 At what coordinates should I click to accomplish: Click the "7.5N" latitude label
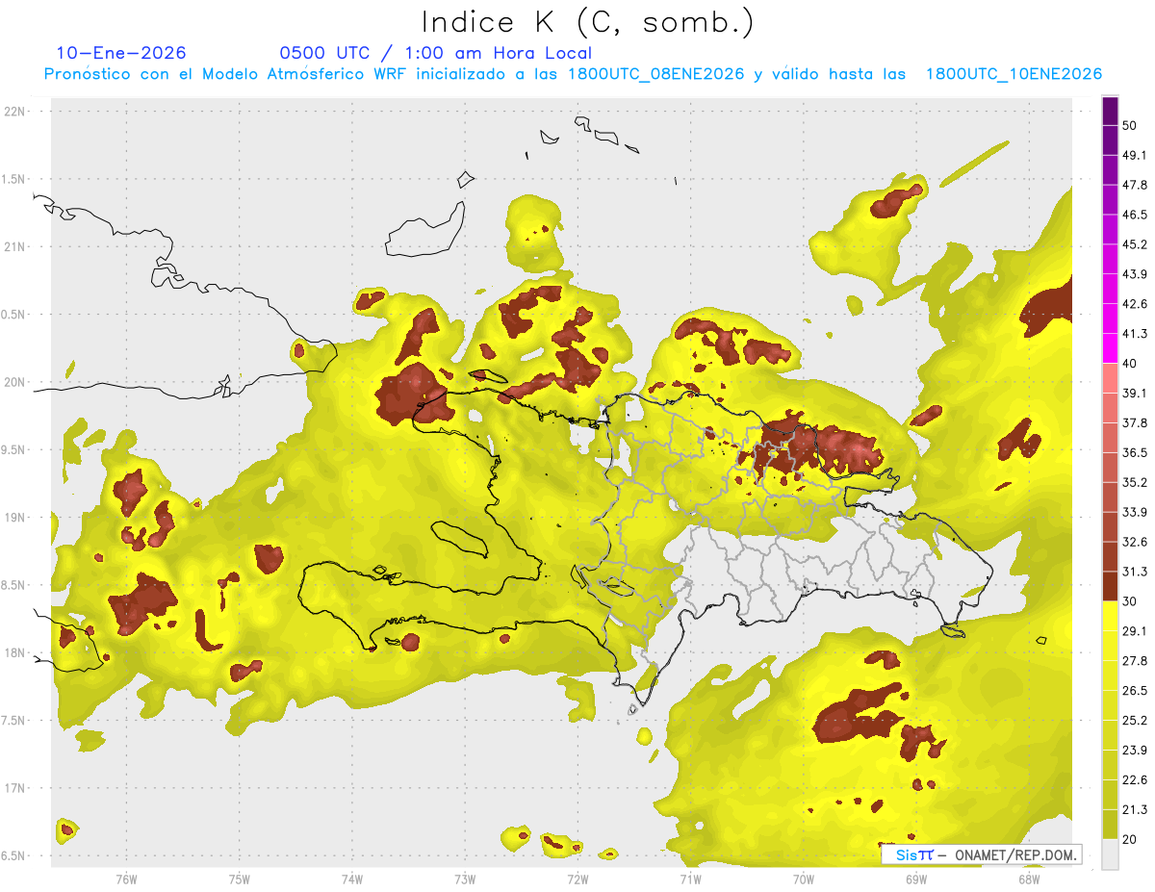[14, 721]
